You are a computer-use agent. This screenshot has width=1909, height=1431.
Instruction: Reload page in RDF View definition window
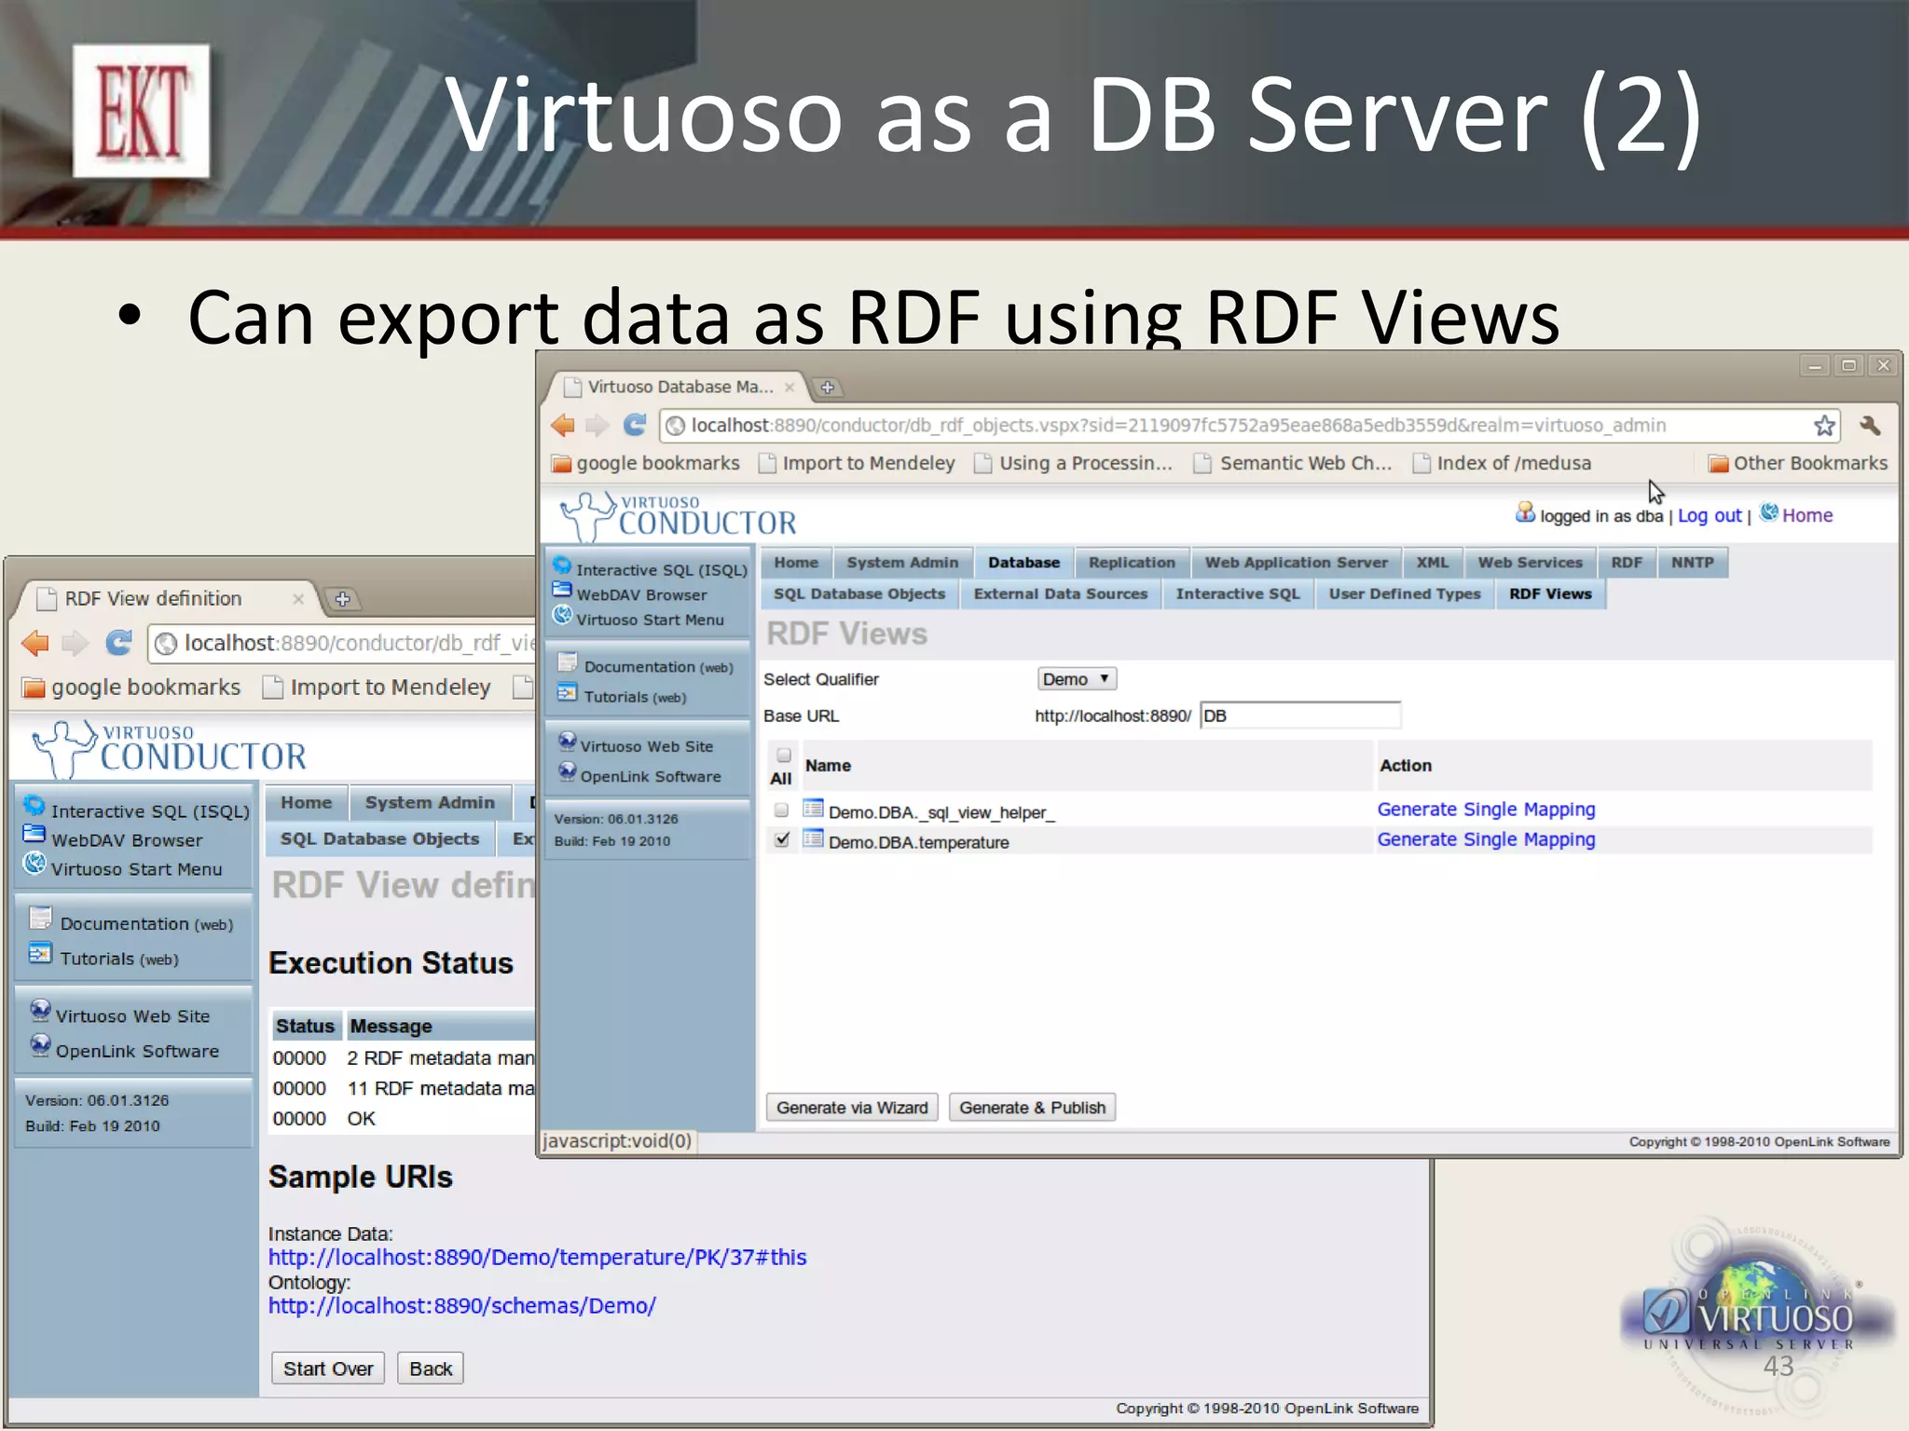tap(118, 643)
